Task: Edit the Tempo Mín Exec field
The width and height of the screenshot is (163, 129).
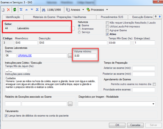Action: 119,43
